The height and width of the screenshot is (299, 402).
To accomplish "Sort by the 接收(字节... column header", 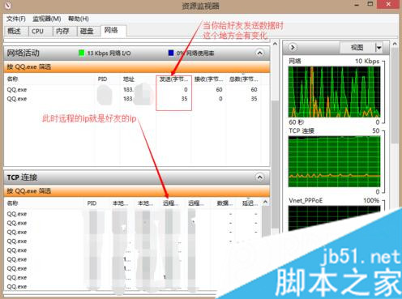I will (x=208, y=79).
